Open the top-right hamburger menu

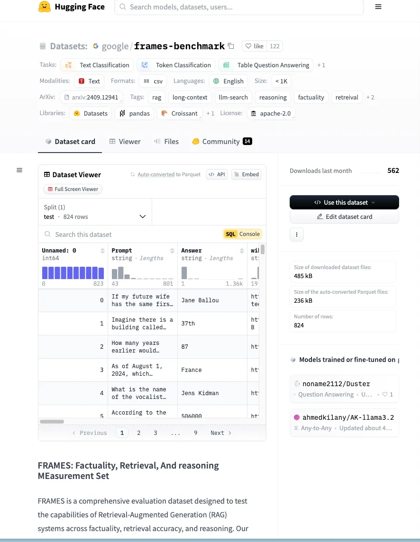pos(378,7)
